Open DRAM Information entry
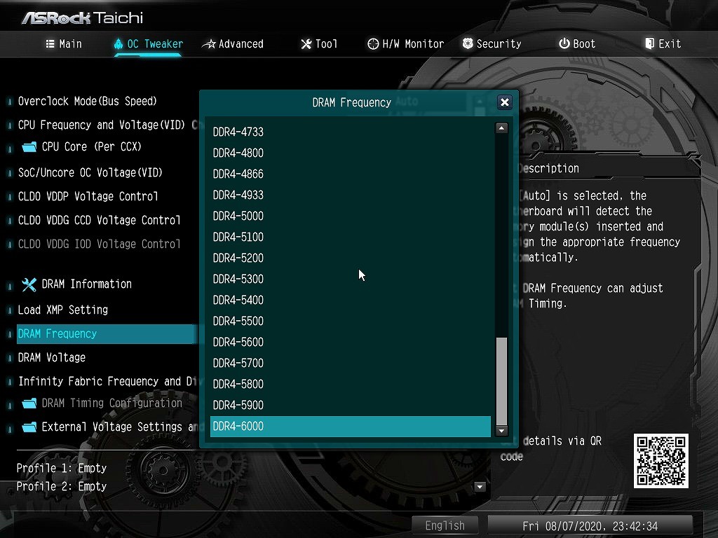 [x=86, y=284]
